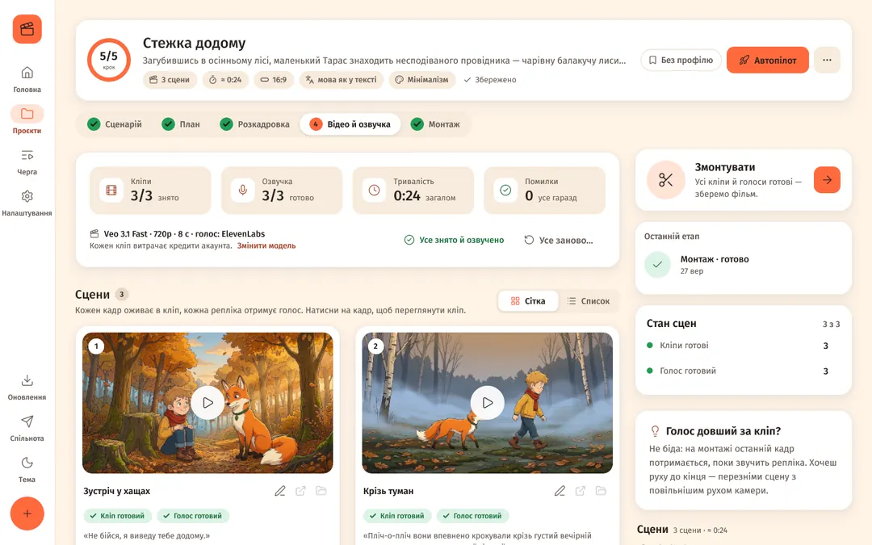Open the Черга queue
The height and width of the screenshot is (545, 872).
pos(27,161)
